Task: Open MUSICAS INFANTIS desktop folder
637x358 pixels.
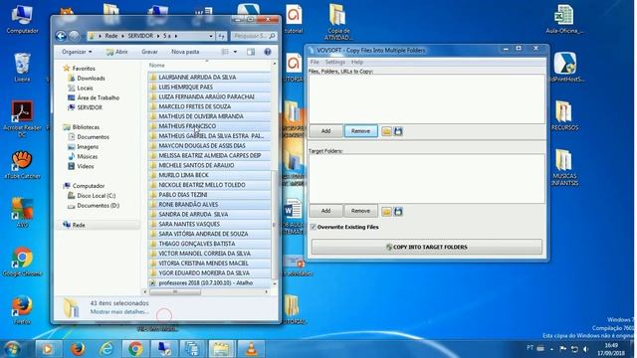Action: 564,167
